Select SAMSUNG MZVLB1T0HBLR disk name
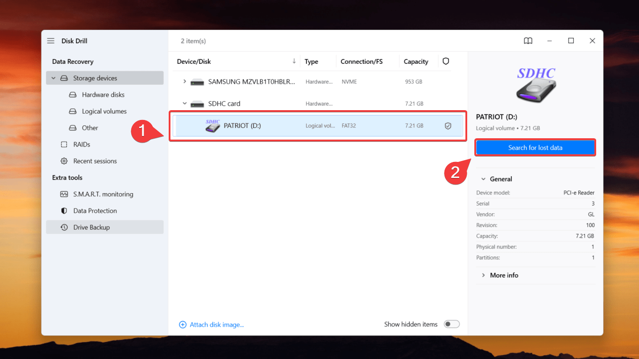 [251, 82]
